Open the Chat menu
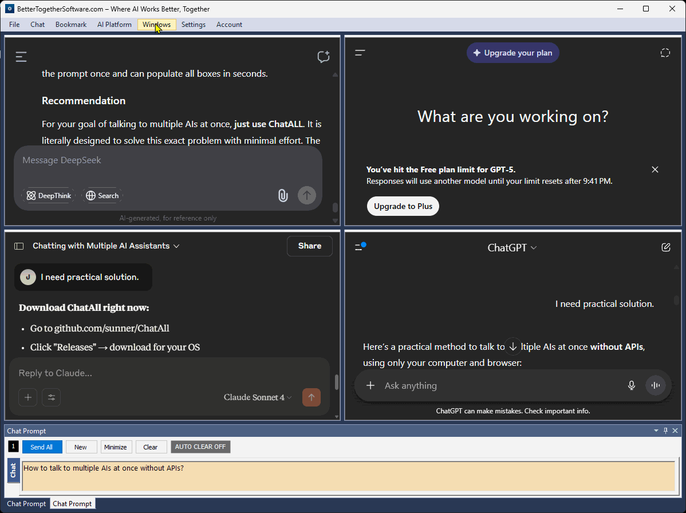This screenshot has height=513, width=686. (x=38, y=25)
